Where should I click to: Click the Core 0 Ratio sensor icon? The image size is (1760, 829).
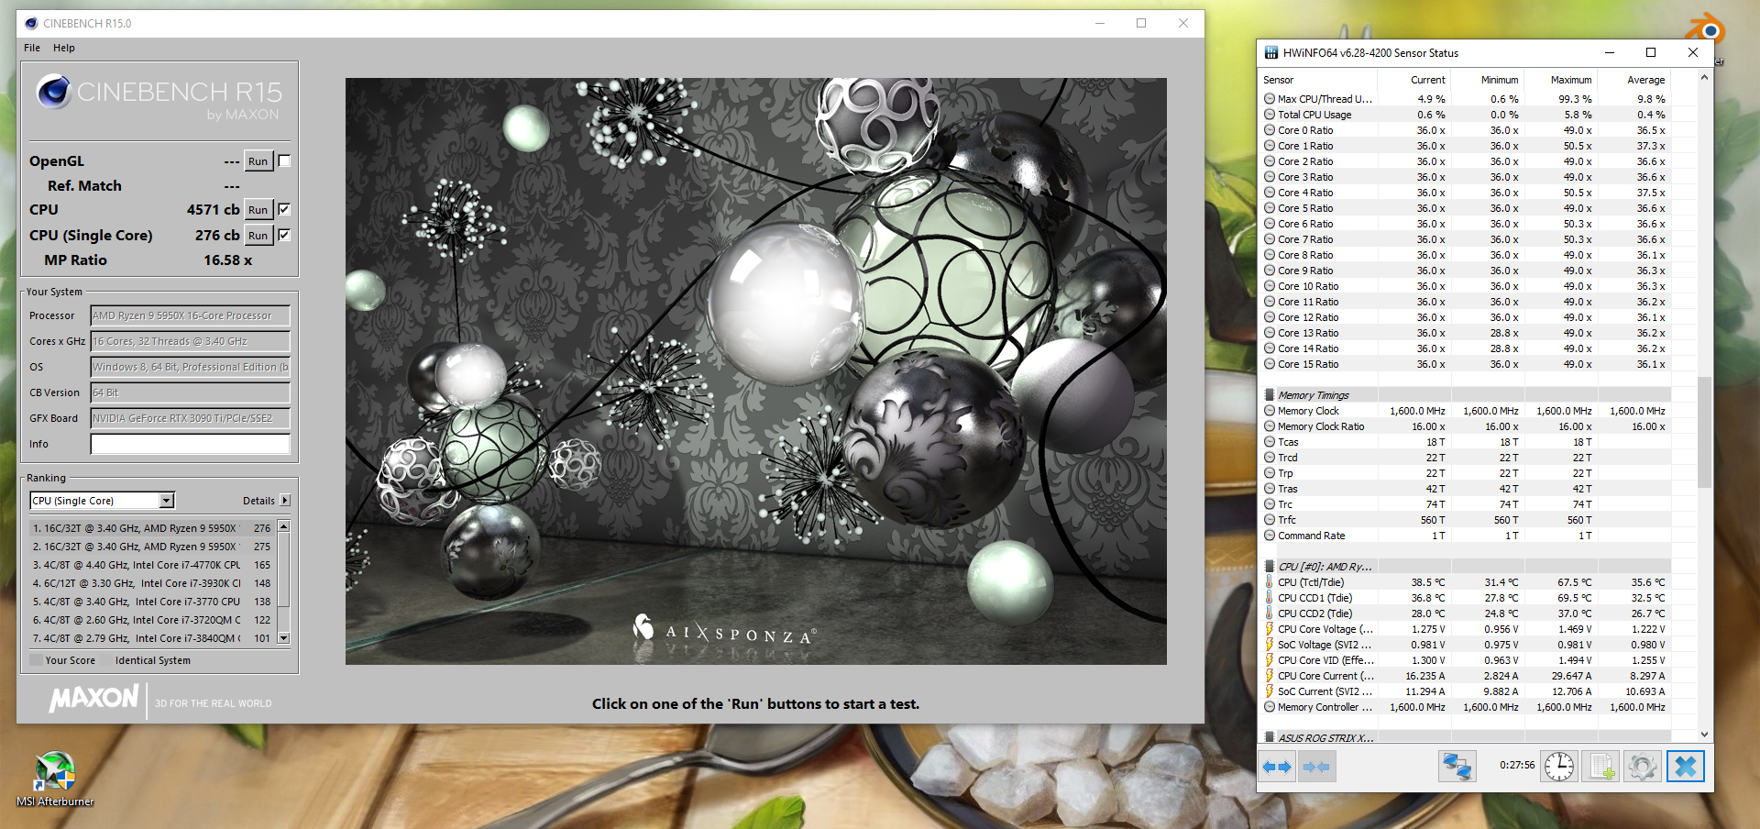point(1270,130)
